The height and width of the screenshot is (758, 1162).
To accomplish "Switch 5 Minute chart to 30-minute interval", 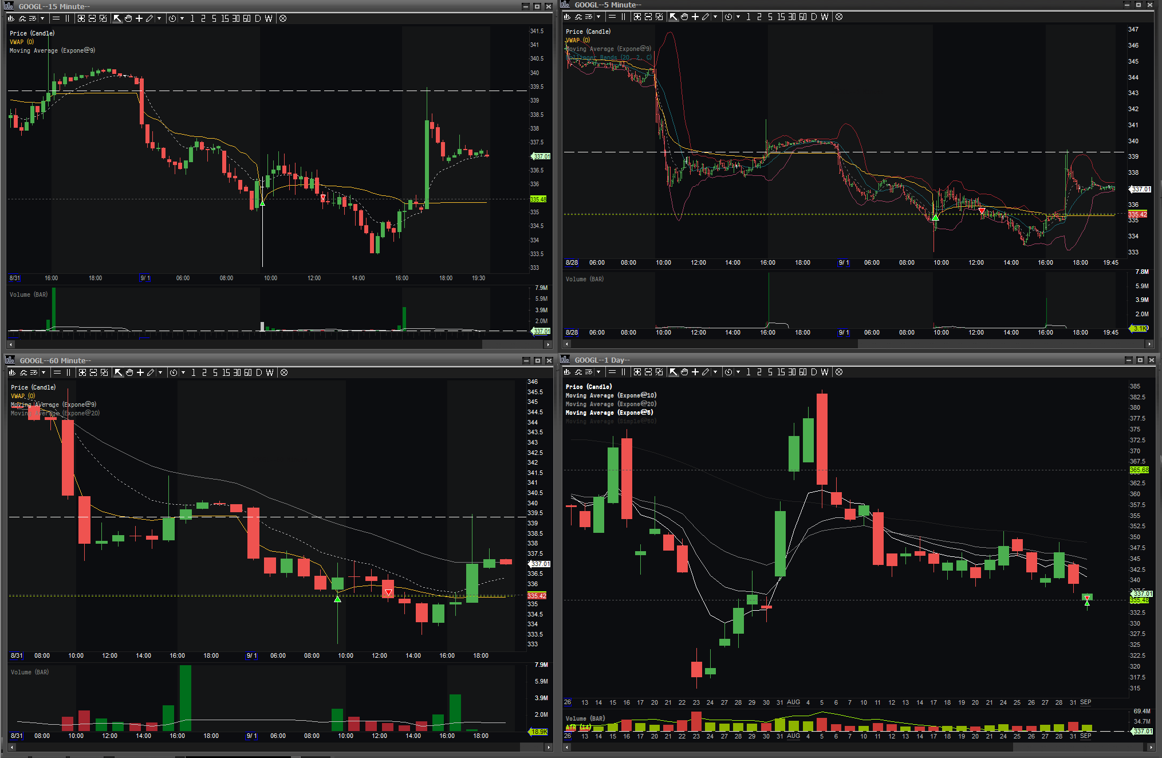I will (x=792, y=17).
